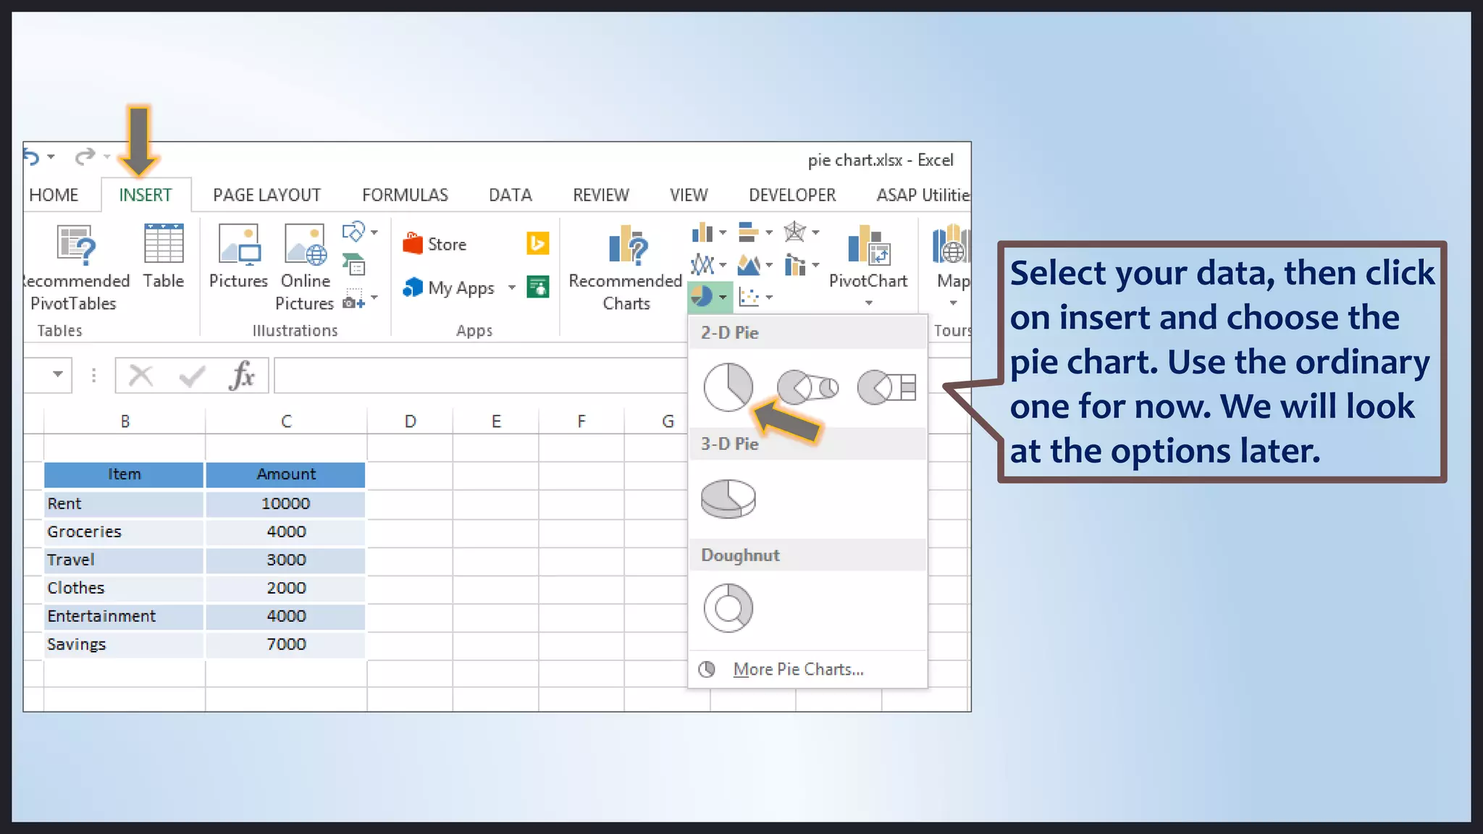
Task: Open the VIEW tab
Action: tap(689, 195)
